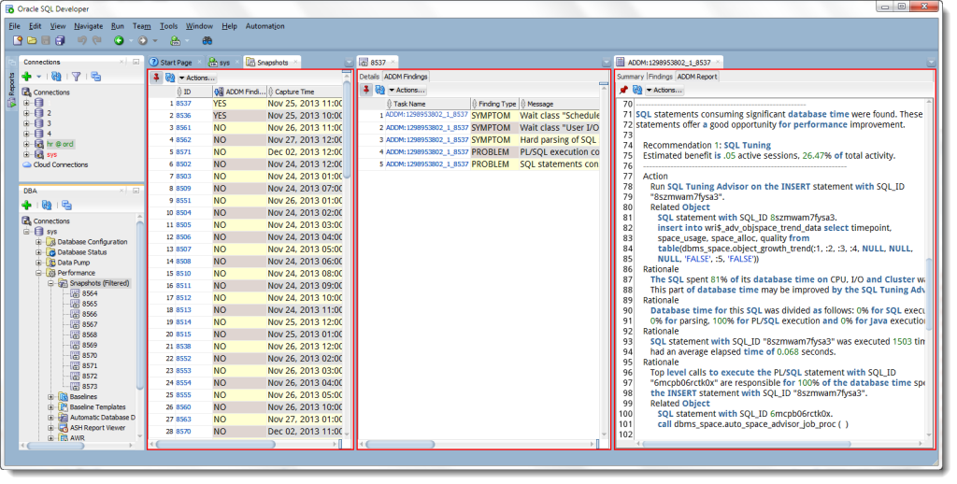Click Schema Browser icon in Connections panel
Viewport: 957px width, 484px height.
point(96,77)
